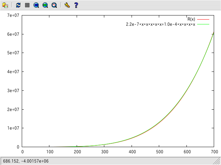Click the 6e+07 y-axis label
Image resolution: width=221 pixels, height=165 pixels.
point(13,34)
